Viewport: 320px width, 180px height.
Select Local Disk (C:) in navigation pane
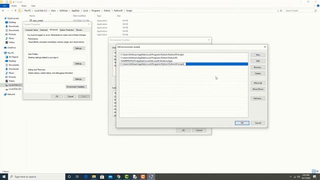pos(14,85)
